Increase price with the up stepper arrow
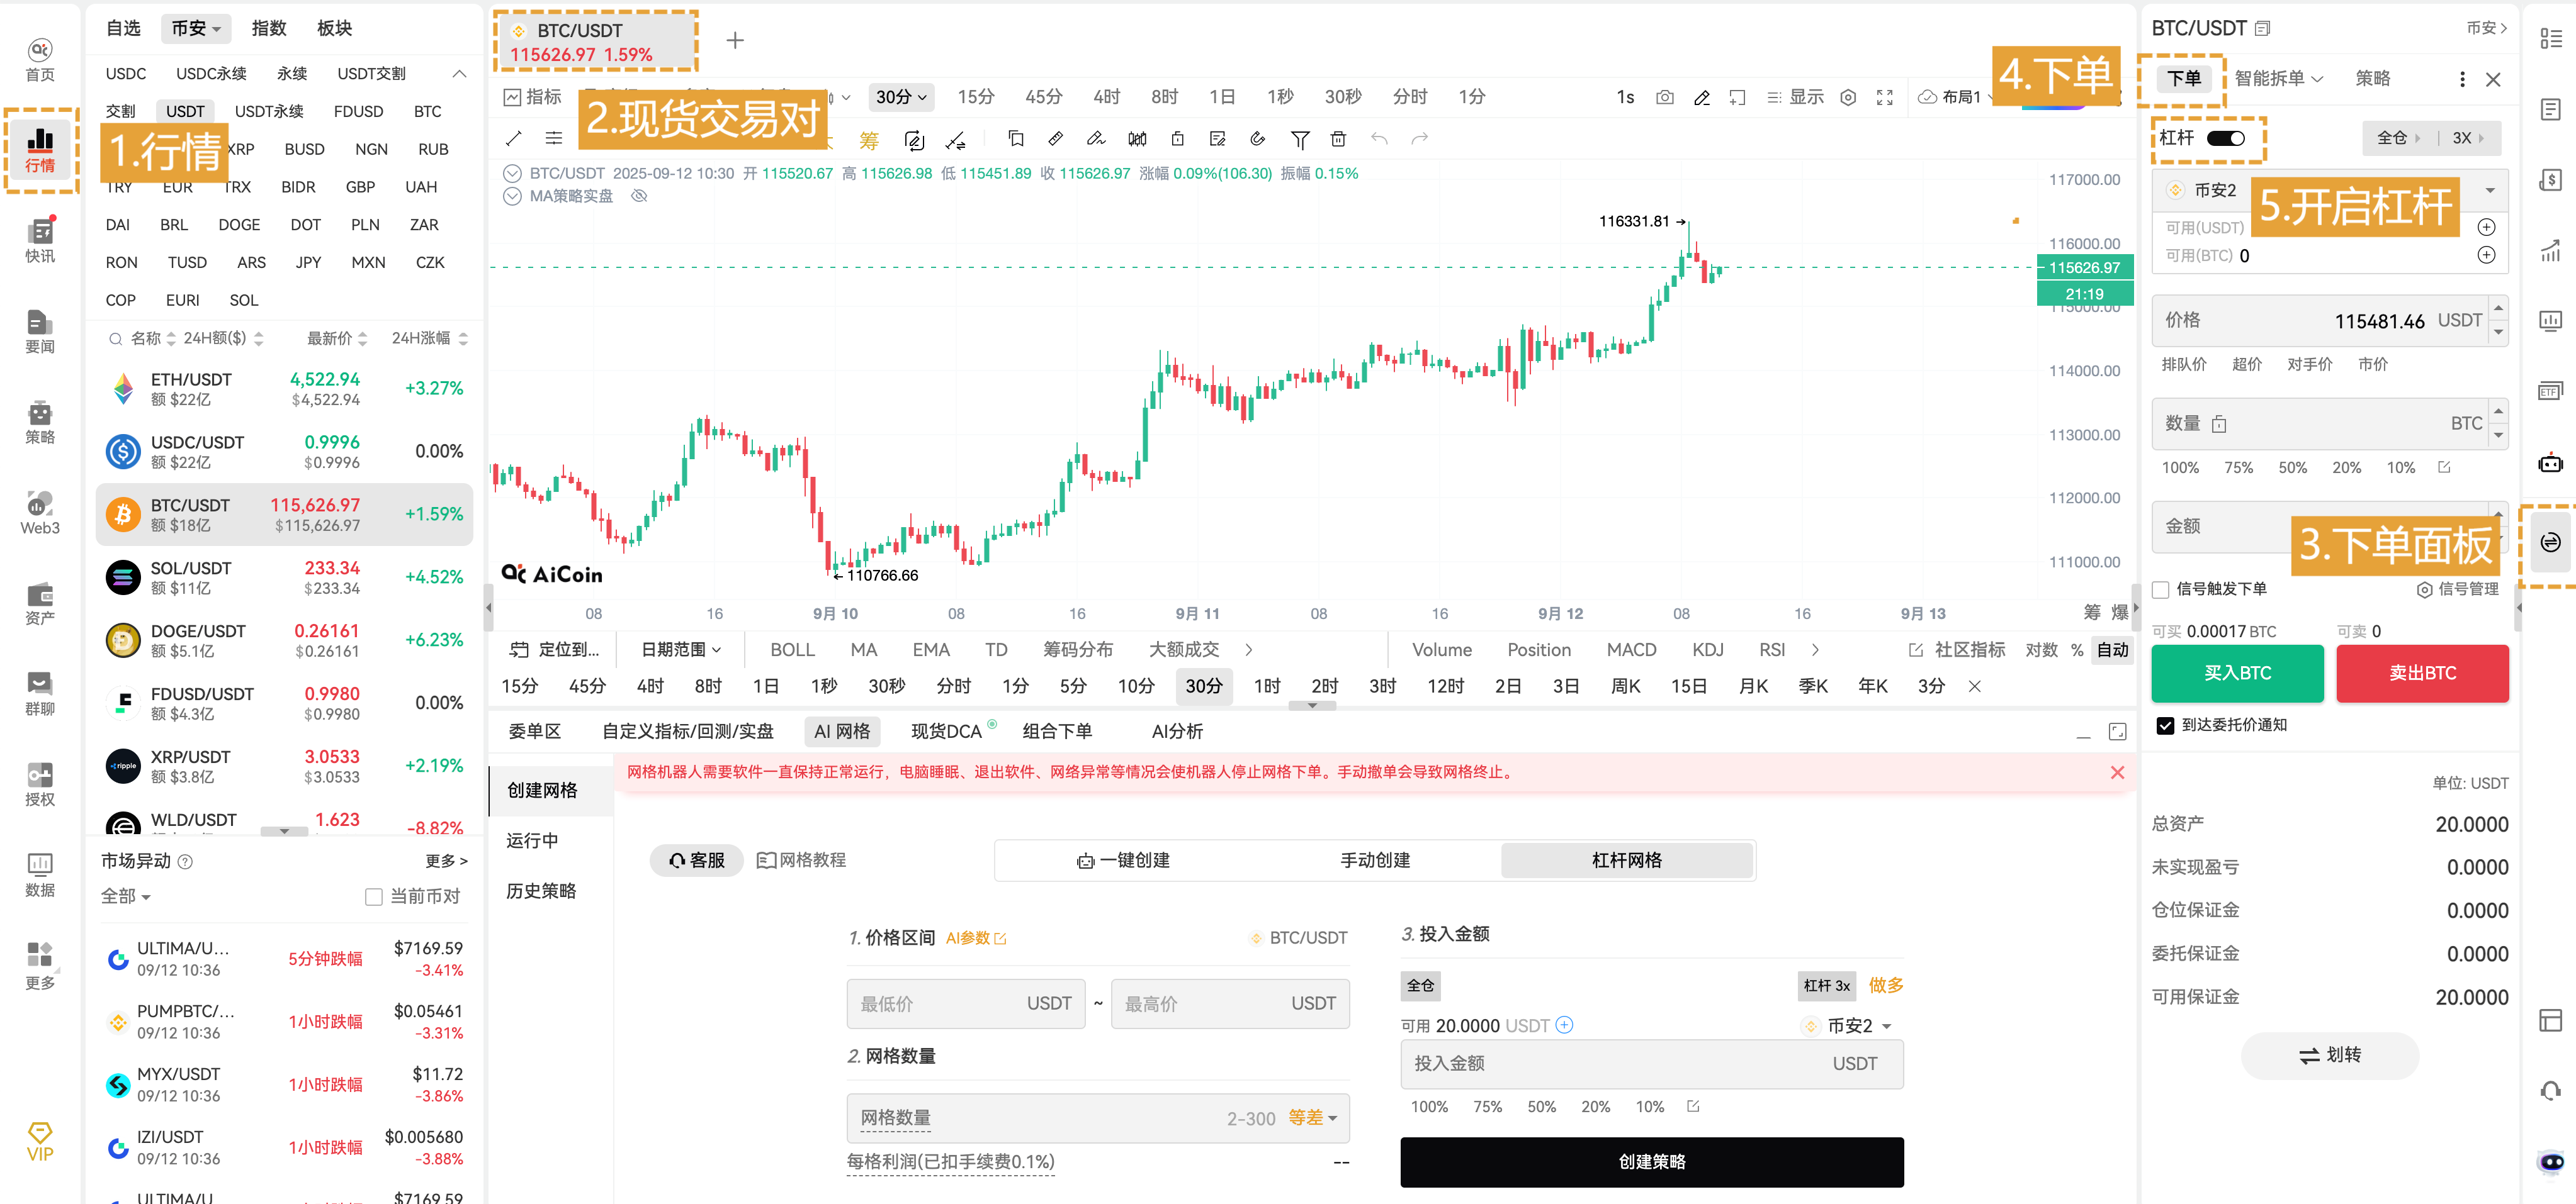This screenshot has height=1204, width=2576. pyautogui.click(x=2498, y=308)
